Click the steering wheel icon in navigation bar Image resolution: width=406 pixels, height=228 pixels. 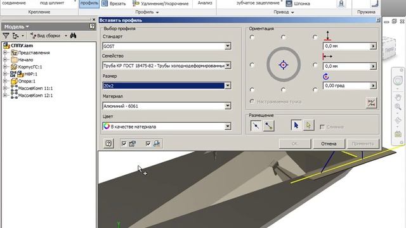pyautogui.click(x=398, y=80)
